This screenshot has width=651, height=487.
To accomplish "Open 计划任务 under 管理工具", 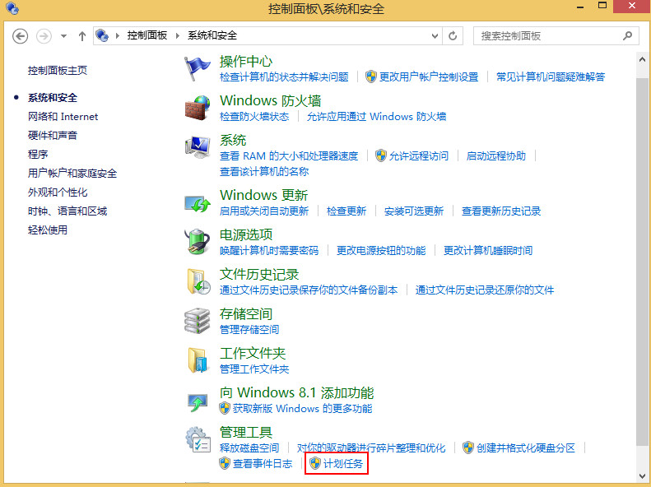I will coord(343,464).
